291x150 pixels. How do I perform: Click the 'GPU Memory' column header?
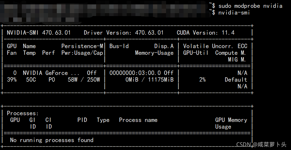pos(231,120)
